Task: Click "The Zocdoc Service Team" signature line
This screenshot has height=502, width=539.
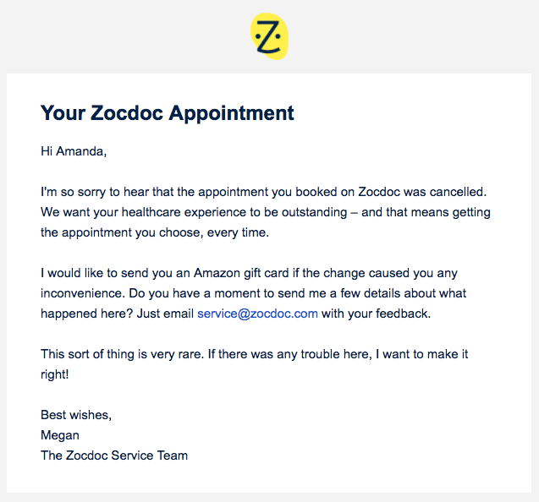Action: 114,456
